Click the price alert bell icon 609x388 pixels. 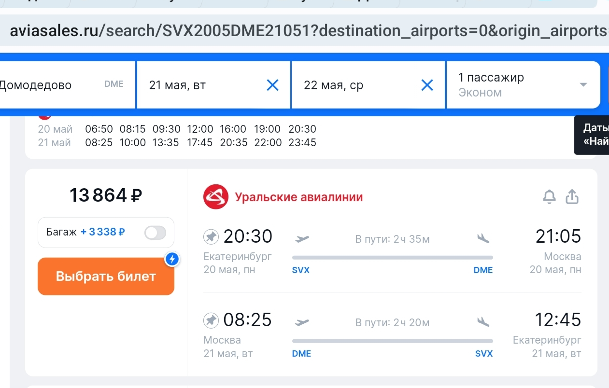pos(549,197)
